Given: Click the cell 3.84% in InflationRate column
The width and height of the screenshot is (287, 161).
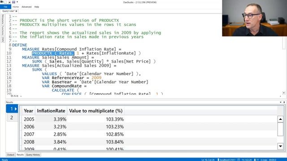Looking at the screenshot, I should pos(60,142).
